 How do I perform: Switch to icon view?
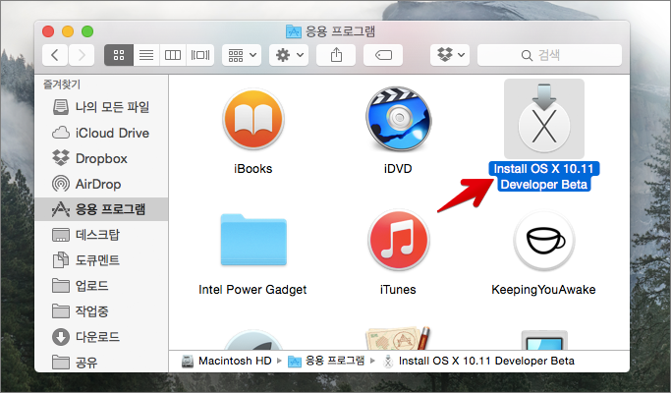tap(119, 55)
